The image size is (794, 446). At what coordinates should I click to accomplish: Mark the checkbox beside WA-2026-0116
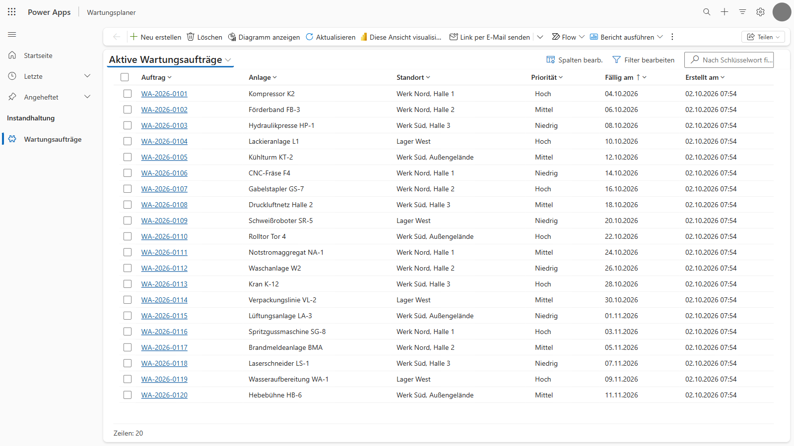tap(128, 332)
